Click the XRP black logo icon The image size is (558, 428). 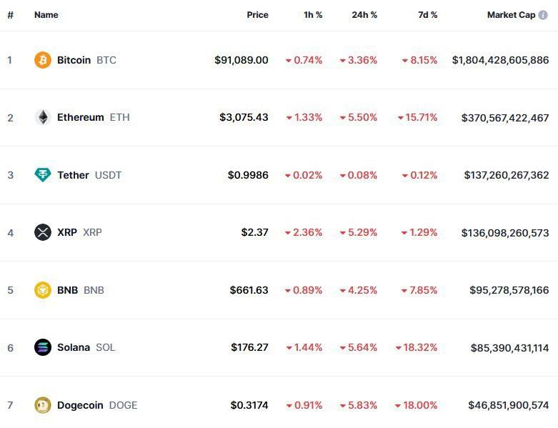click(43, 232)
